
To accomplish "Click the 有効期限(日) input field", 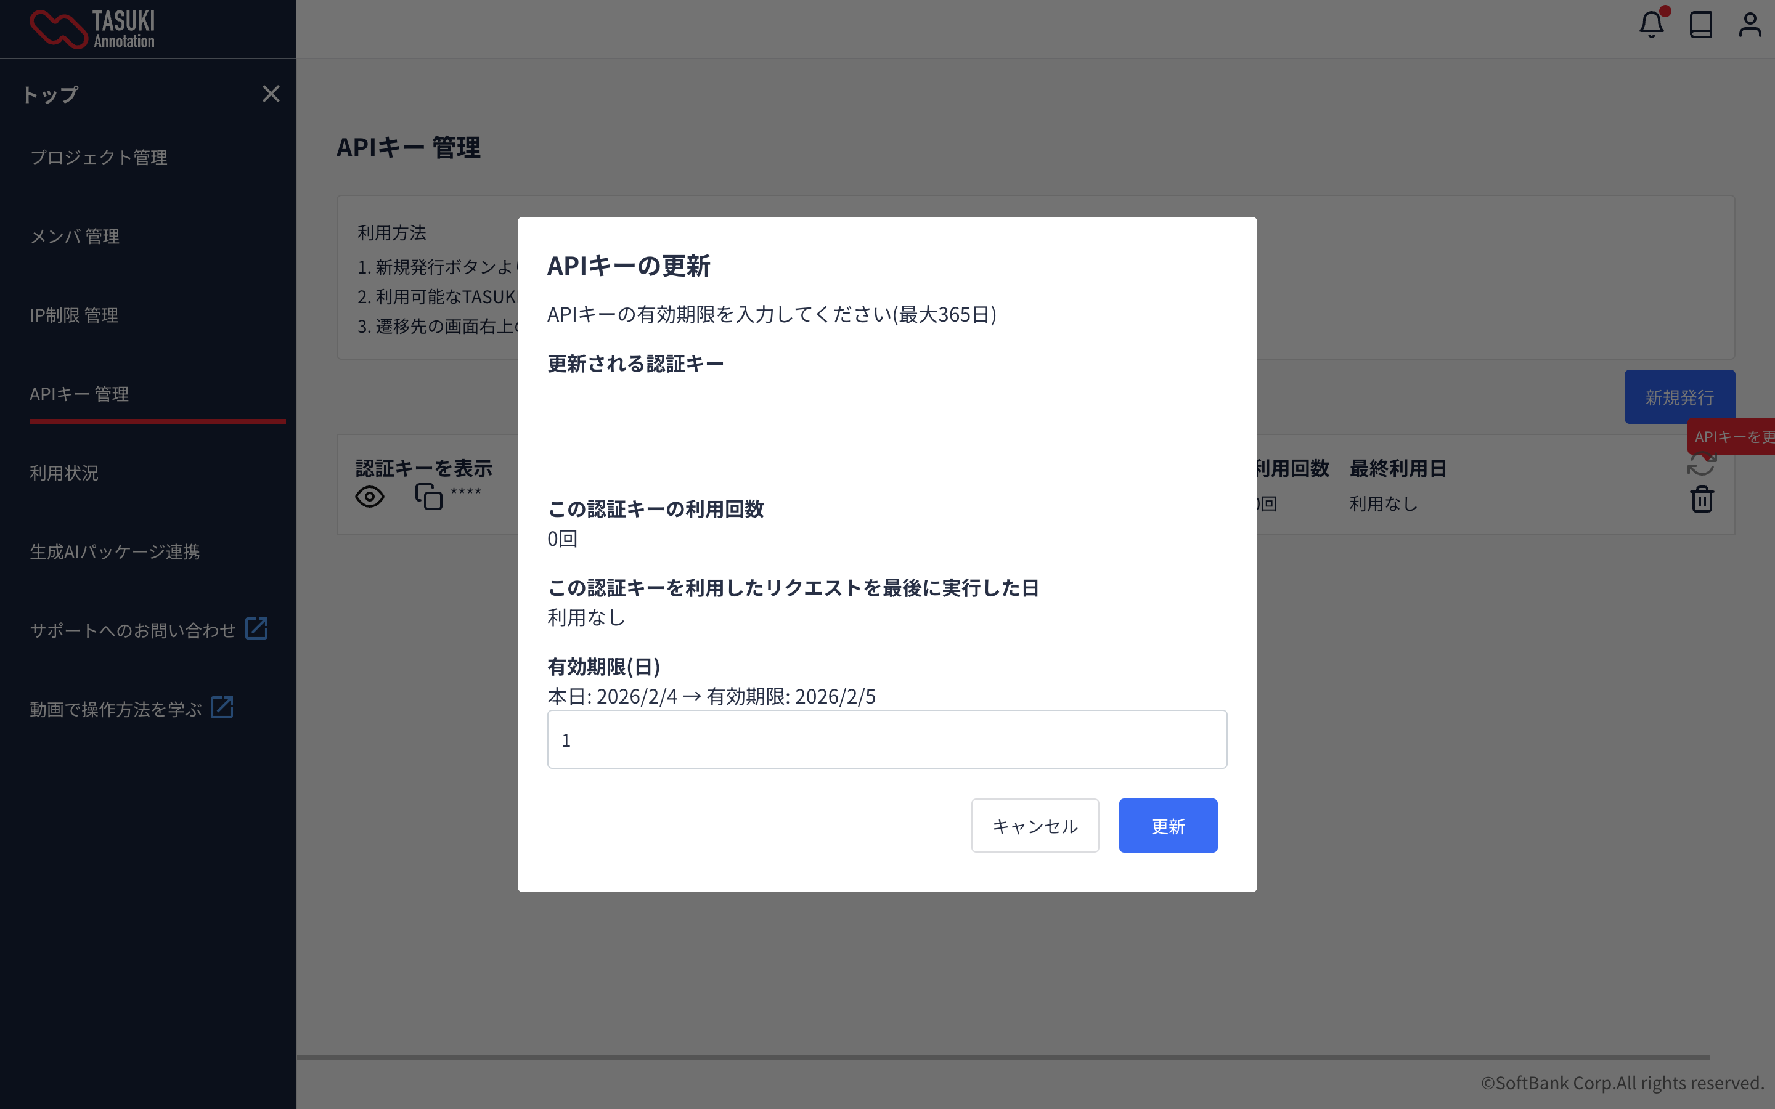I will [x=887, y=739].
